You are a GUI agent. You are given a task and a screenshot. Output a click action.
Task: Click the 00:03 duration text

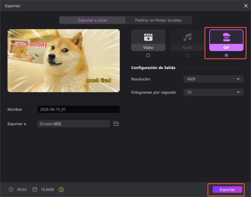(x=22, y=190)
